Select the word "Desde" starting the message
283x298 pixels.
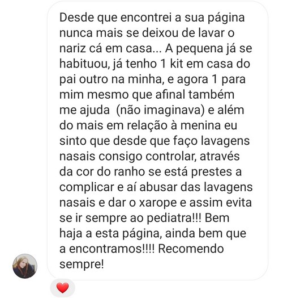[x=77, y=17]
